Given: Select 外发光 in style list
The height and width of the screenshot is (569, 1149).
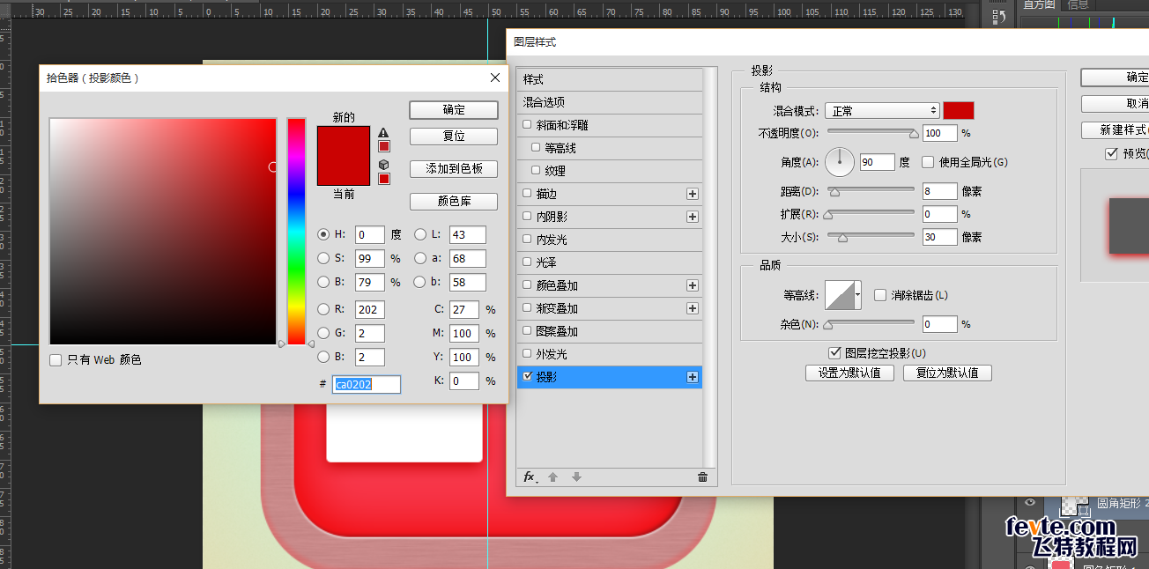Looking at the screenshot, I should (610, 354).
